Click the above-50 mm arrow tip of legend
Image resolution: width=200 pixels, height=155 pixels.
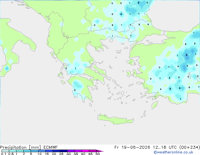100,151
